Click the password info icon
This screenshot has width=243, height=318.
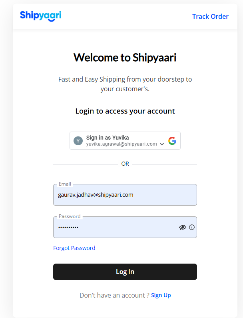192,227
